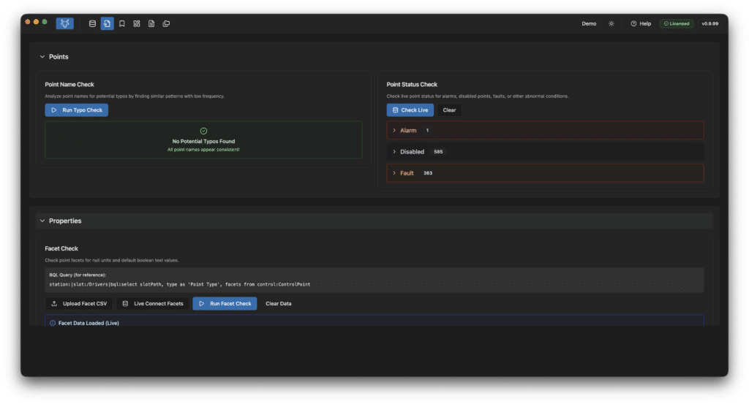Viewport: 749px width, 404px height.
Task: Click the green checkmark circle icon
Action: click(203, 132)
